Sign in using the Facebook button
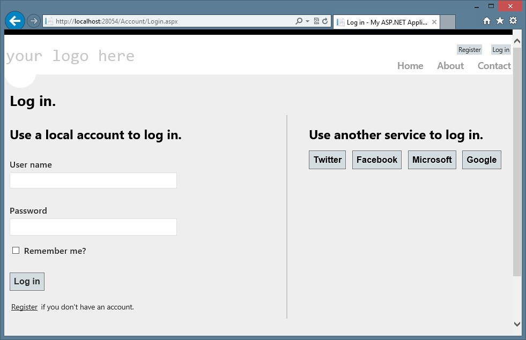This screenshot has height=340, width=526. (377, 160)
